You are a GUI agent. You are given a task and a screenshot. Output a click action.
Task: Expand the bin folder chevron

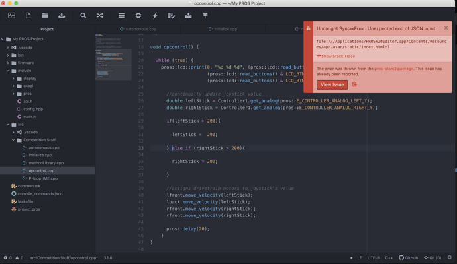tap(8, 55)
